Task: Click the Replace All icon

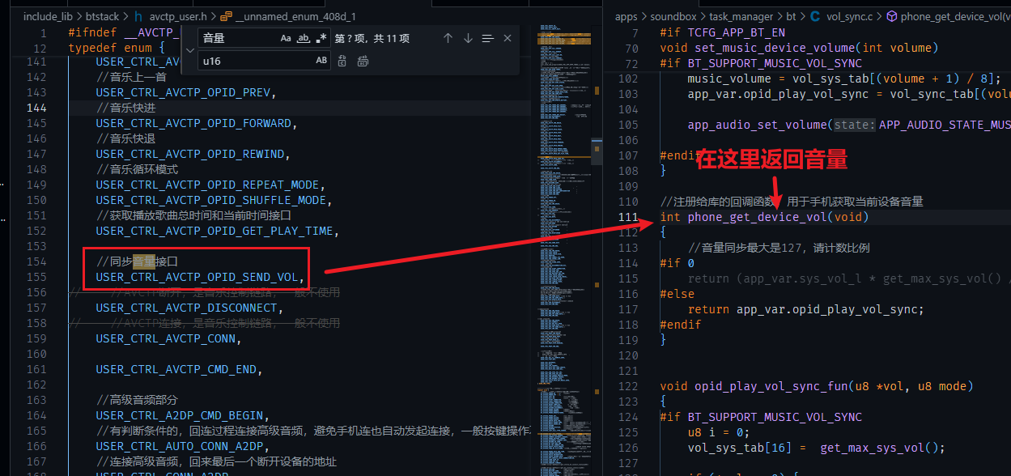Action: 363,61
